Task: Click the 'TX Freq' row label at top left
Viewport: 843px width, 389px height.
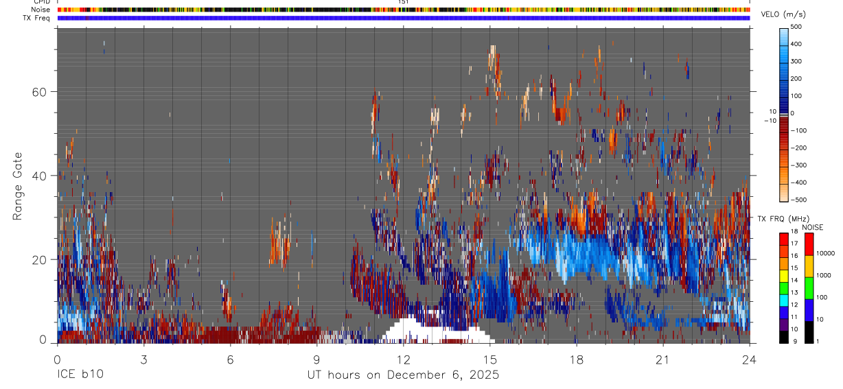Action: point(37,18)
